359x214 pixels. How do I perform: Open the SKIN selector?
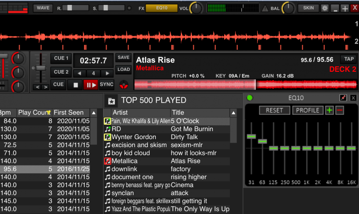[308, 8]
